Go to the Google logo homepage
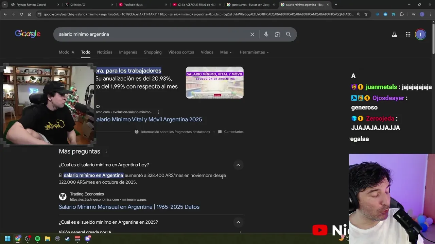435x244 pixels. pos(28,34)
